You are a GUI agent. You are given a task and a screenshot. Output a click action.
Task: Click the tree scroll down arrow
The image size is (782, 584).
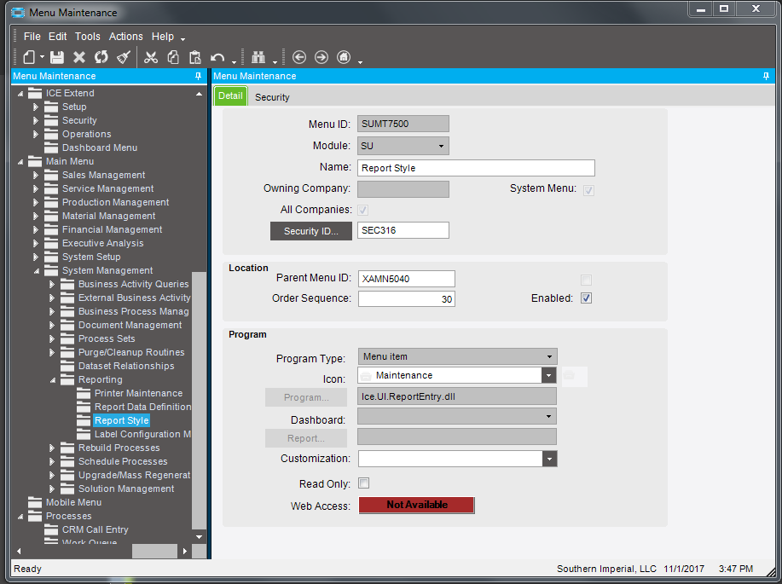coord(199,536)
